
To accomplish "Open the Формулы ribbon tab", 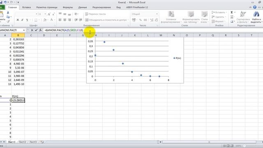I will click(x=68, y=7).
